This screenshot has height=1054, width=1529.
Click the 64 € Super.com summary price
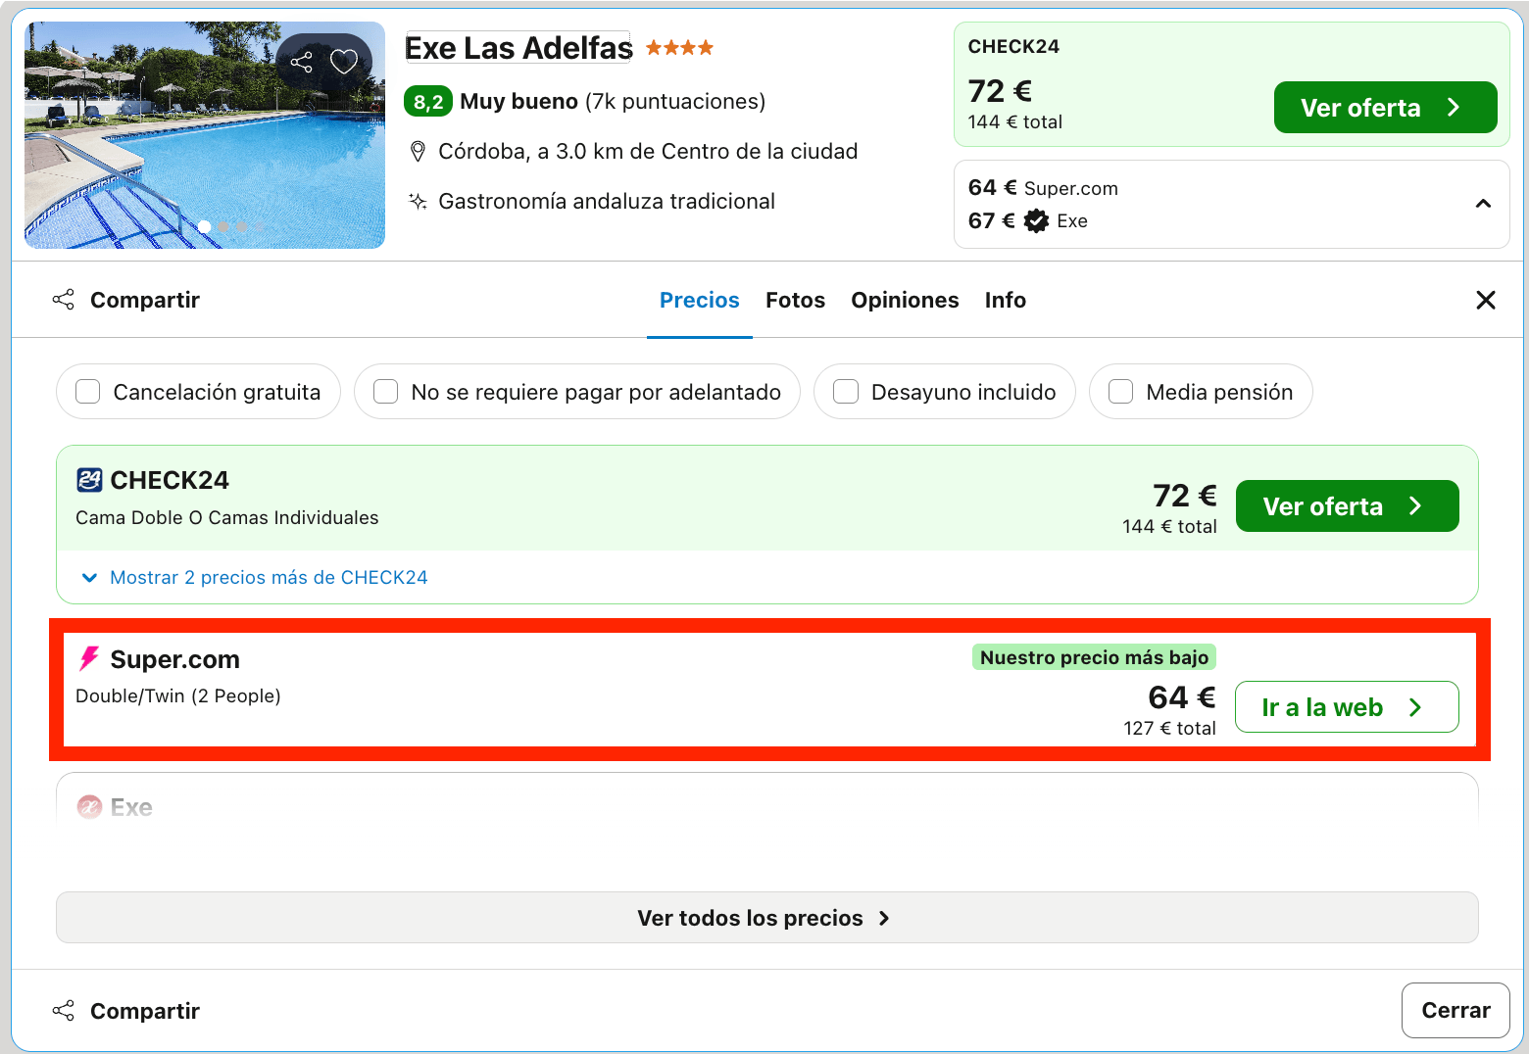coord(1043,188)
